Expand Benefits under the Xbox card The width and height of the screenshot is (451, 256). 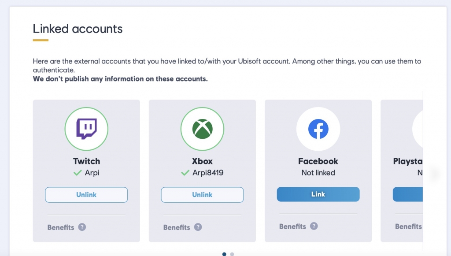point(177,227)
